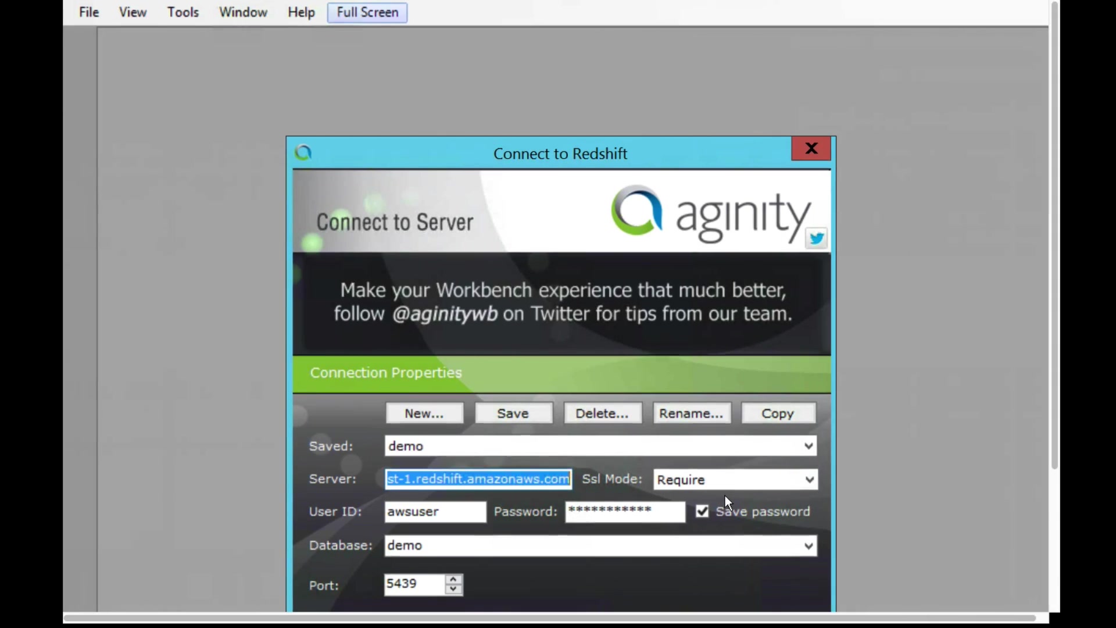The width and height of the screenshot is (1116, 628).
Task: Toggle the Save password checkbox
Action: click(x=702, y=512)
